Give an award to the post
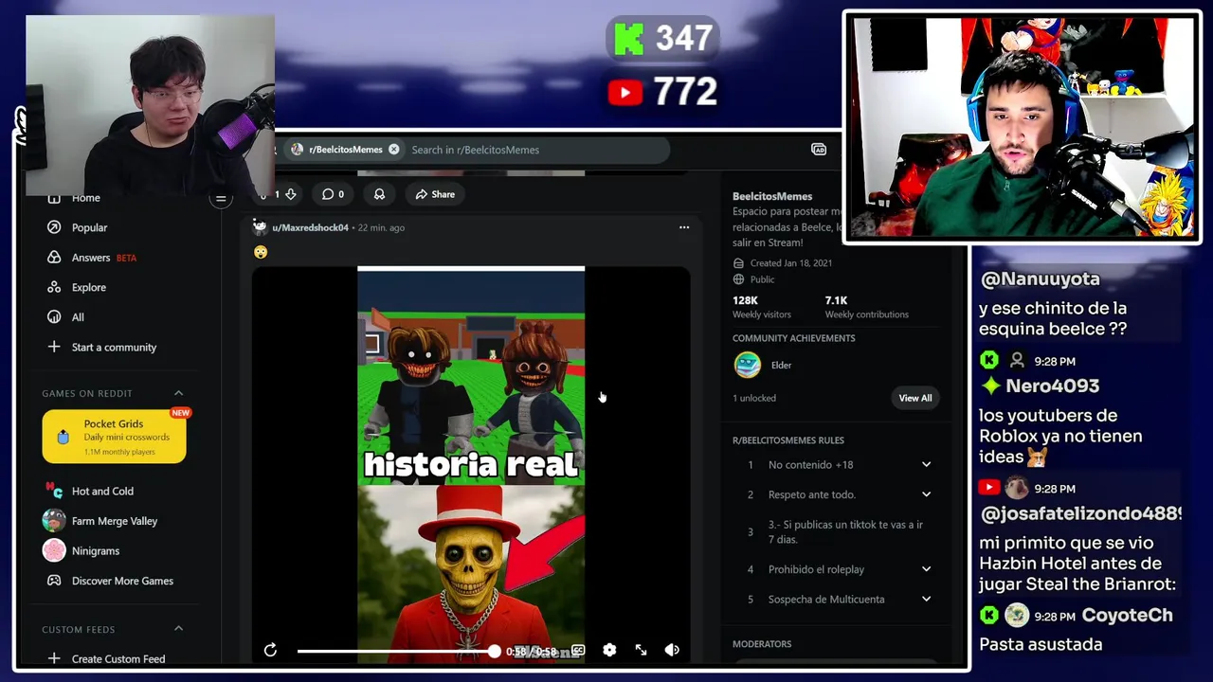 379,194
